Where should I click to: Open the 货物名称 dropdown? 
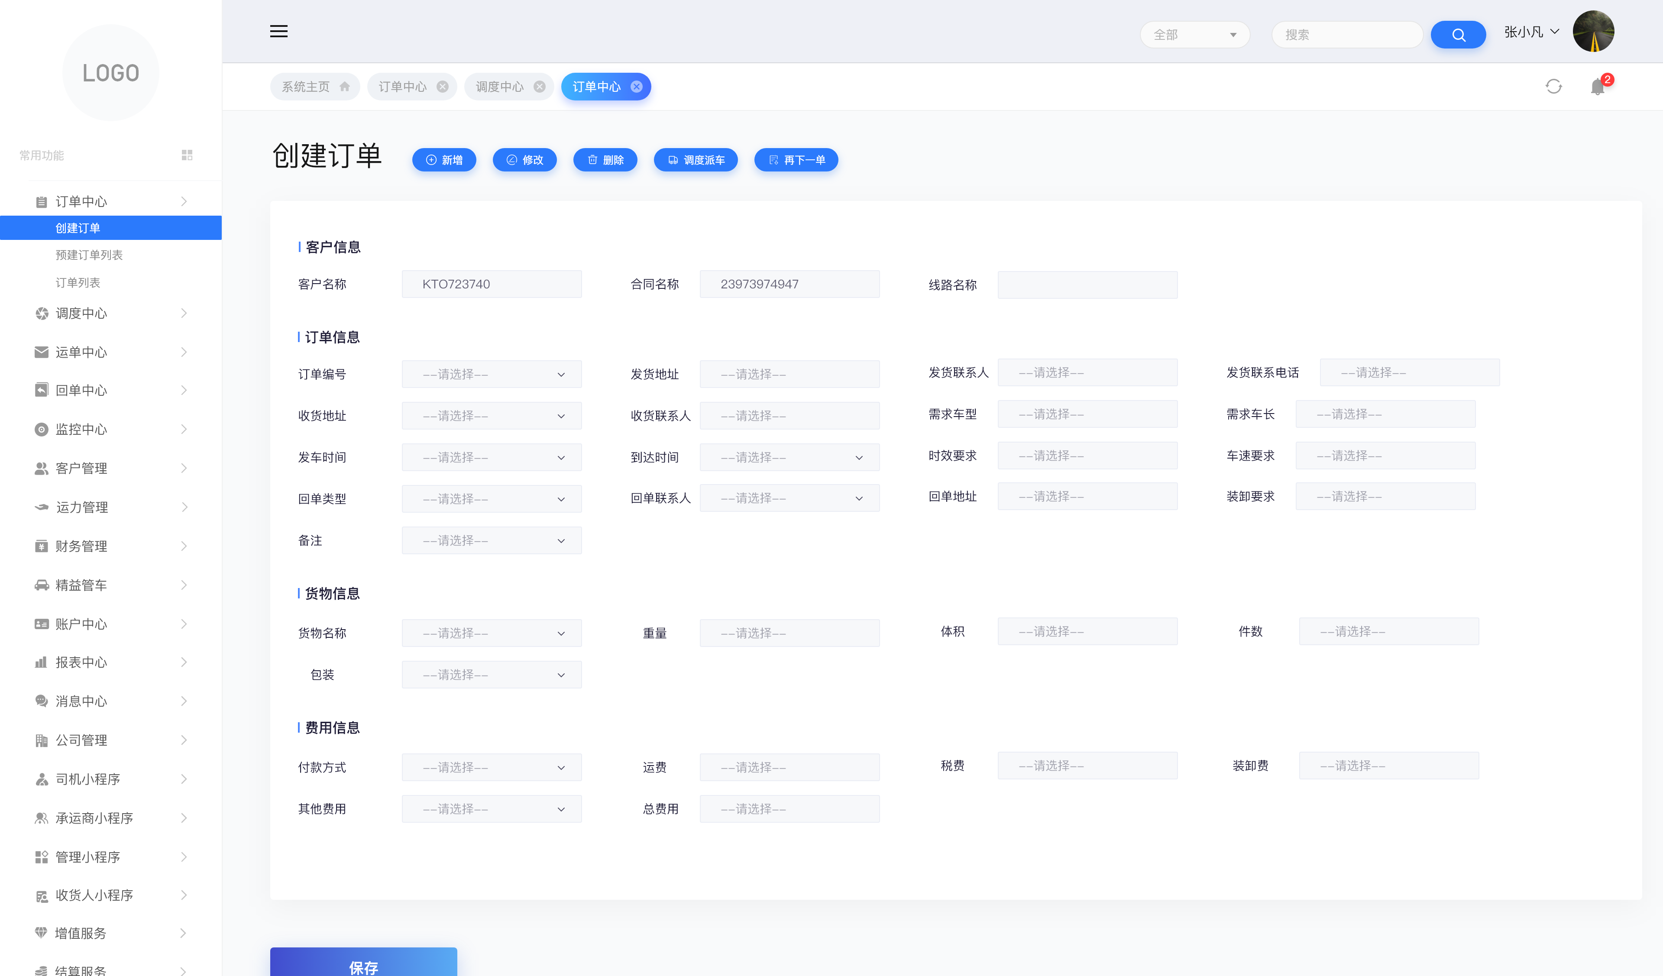point(491,633)
